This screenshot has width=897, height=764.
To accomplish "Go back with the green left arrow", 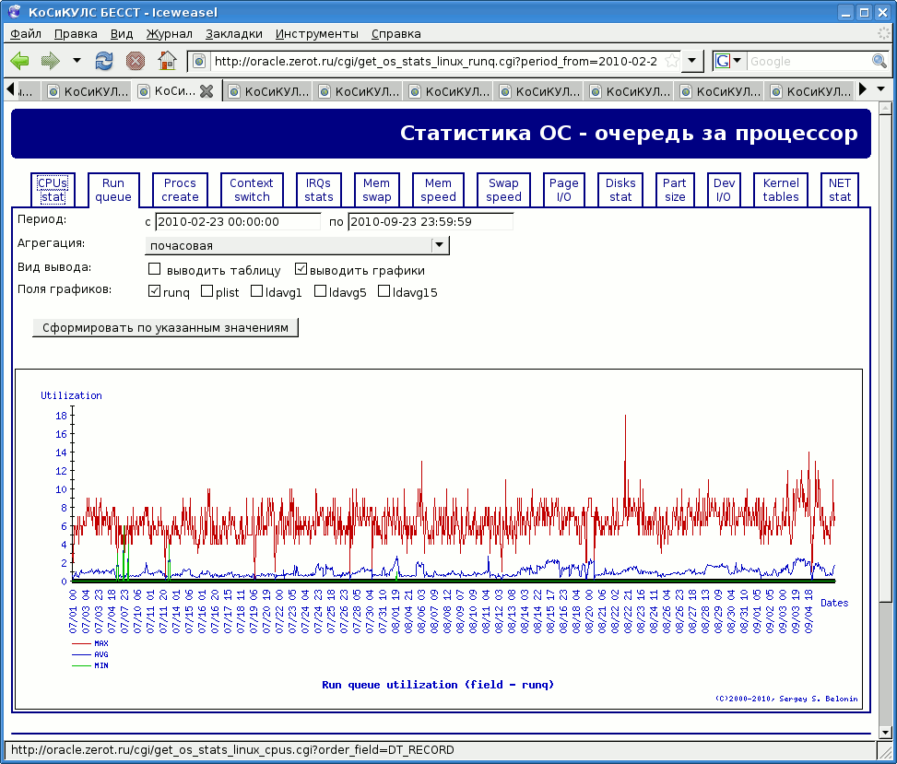I will point(20,61).
